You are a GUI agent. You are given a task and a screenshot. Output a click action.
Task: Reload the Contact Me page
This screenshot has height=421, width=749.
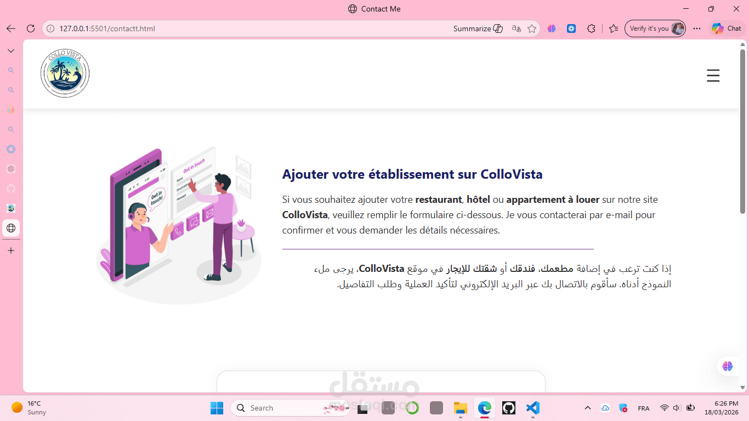click(31, 29)
